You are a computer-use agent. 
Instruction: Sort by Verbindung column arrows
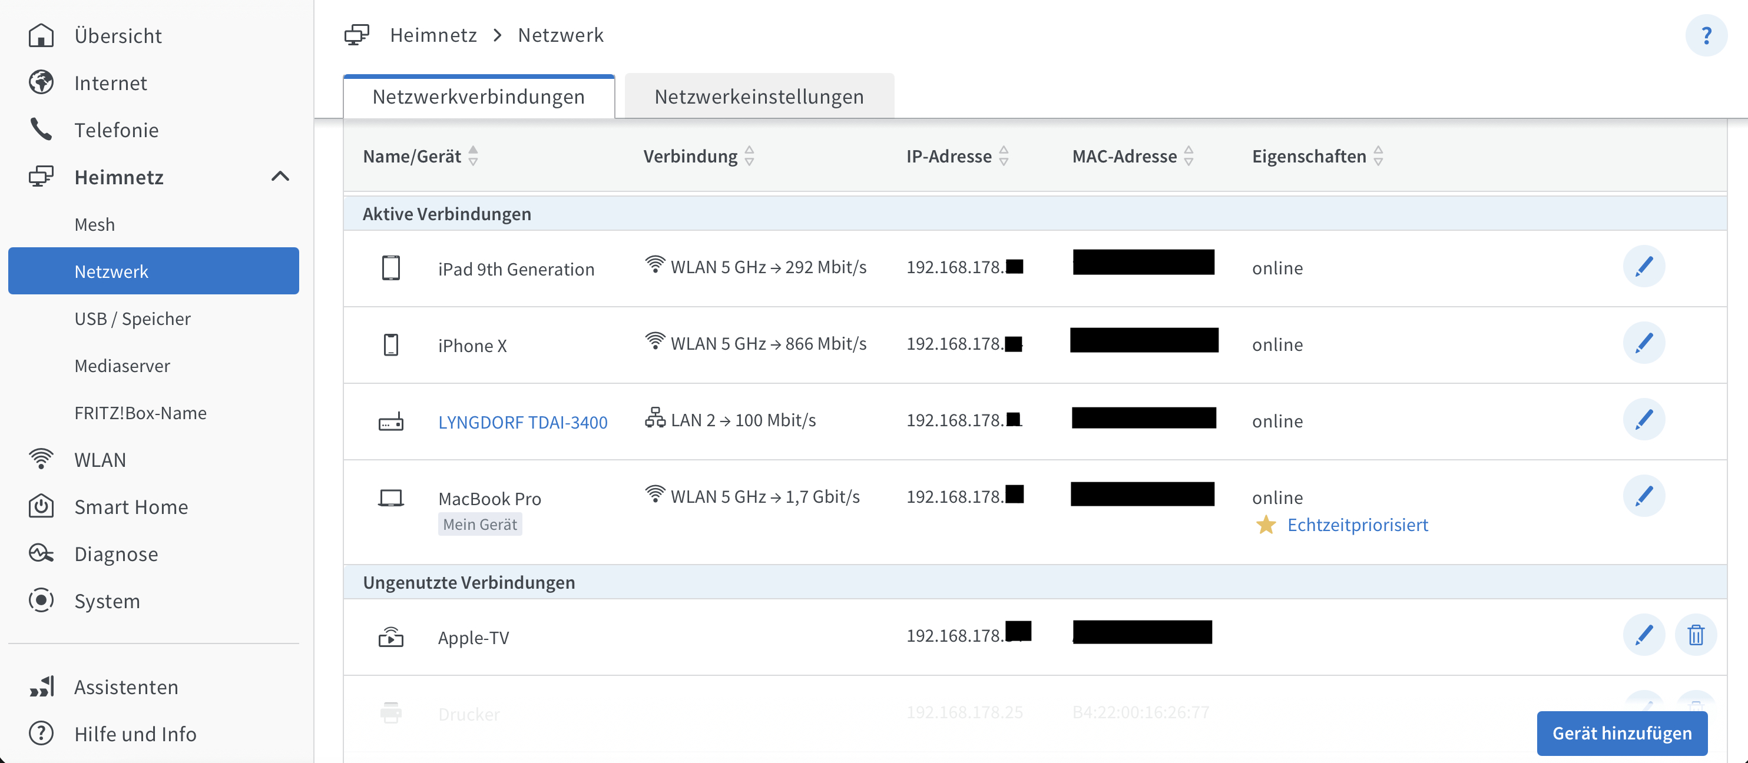[x=749, y=156]
